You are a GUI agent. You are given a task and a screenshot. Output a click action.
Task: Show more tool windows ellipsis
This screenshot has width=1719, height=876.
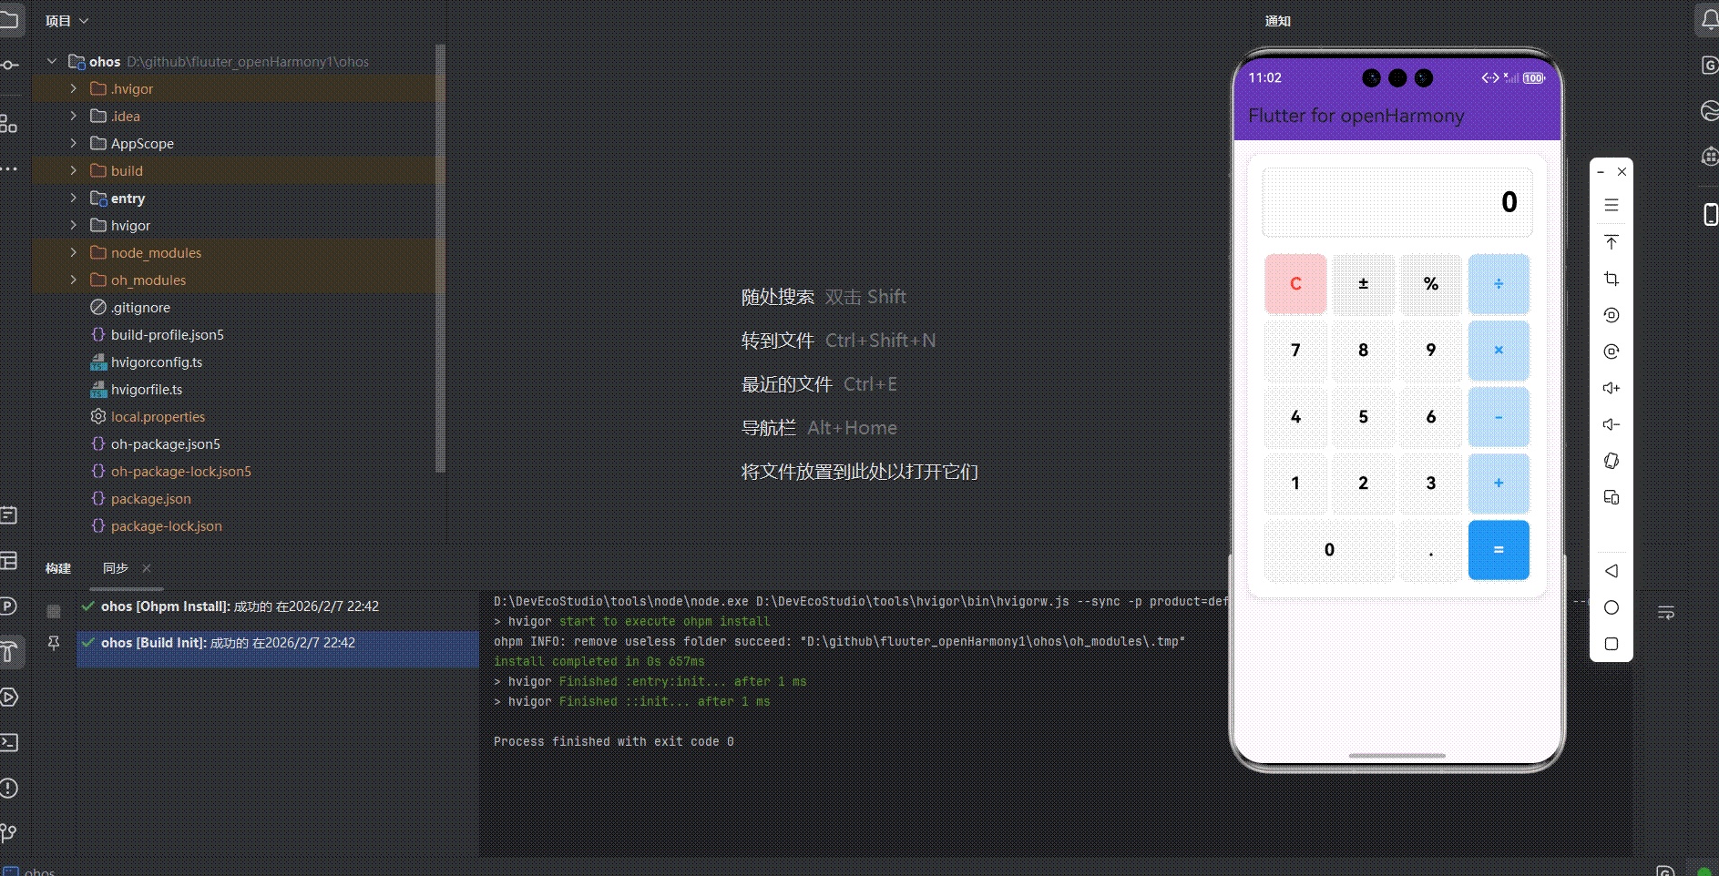9,169
